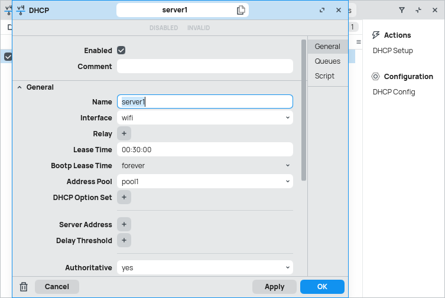
Task: Open the Address Pool dropdown
Action: click(205, 181)
